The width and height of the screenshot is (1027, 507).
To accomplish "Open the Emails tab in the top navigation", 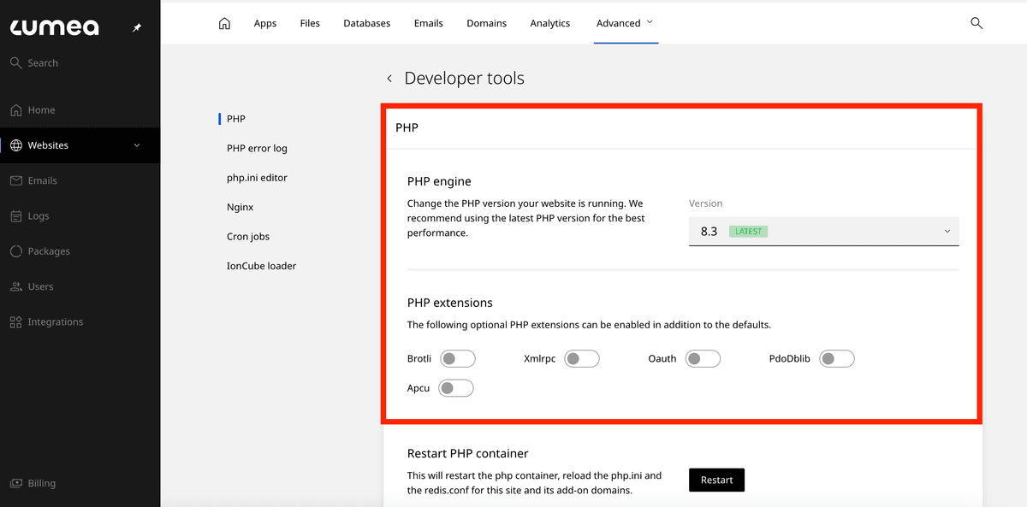I will click(x=429, y=23).
